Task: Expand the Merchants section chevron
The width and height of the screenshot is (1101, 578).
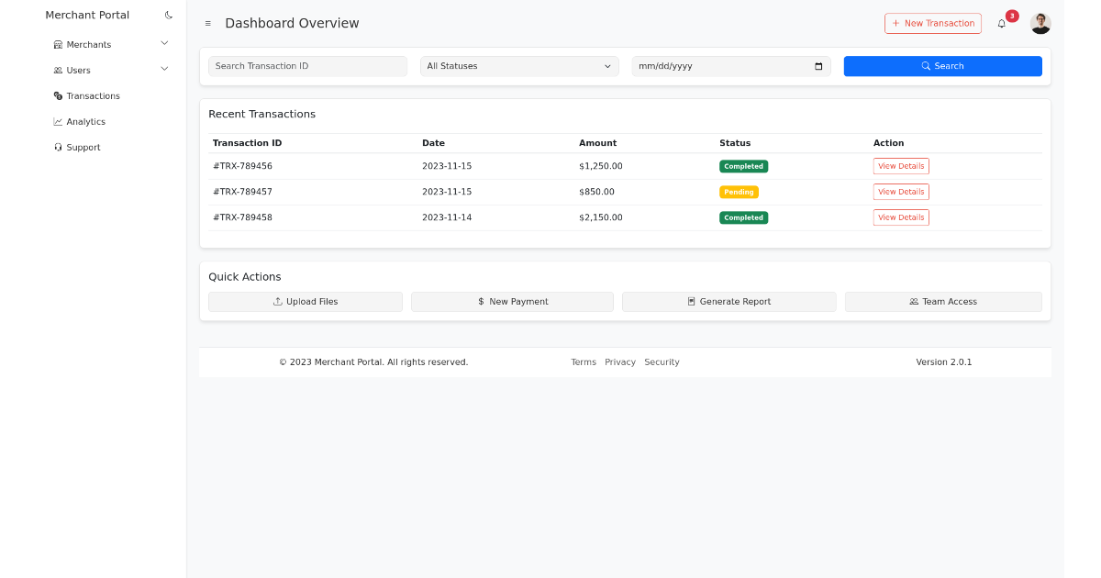Action: tap(163, 43)
